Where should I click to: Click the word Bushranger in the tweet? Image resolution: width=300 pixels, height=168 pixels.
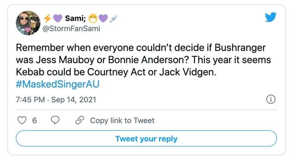240,48
